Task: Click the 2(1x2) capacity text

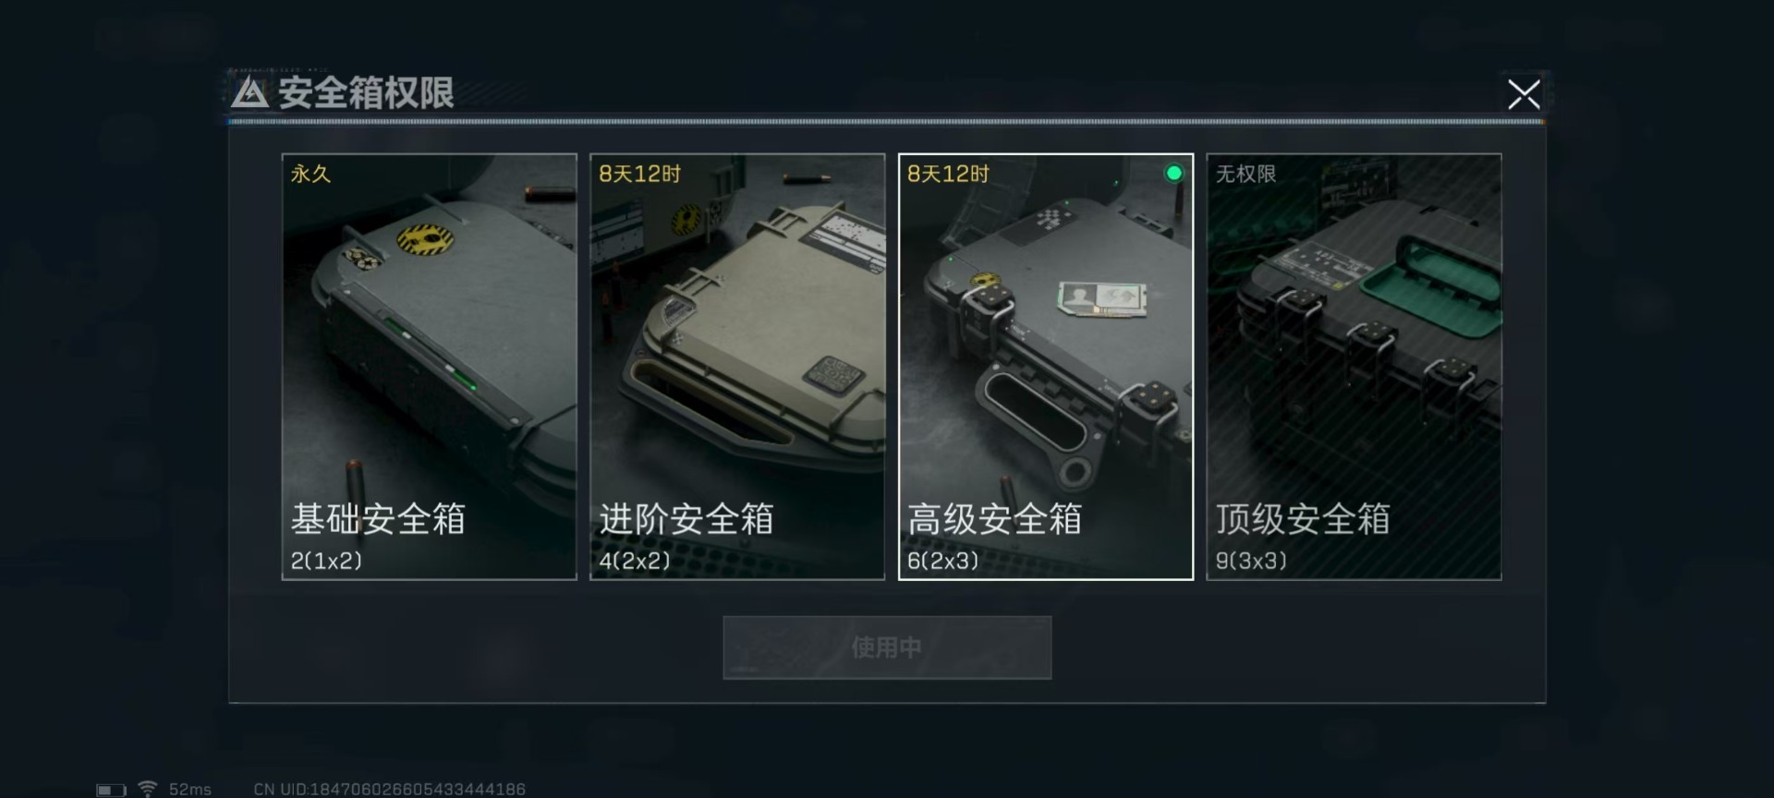Action: (x=326, y=561)
